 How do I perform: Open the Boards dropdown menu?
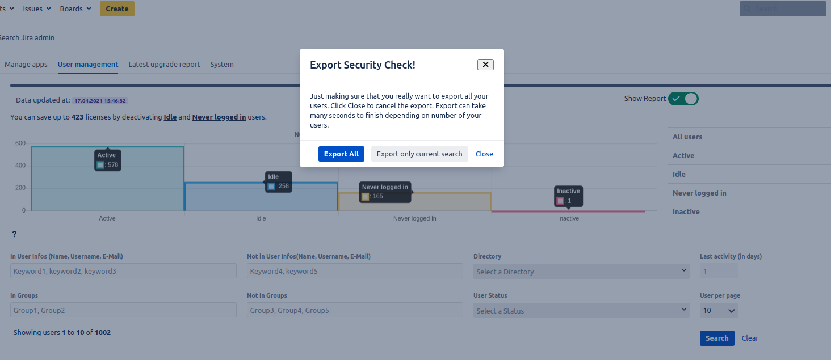(x=75, y=9)
